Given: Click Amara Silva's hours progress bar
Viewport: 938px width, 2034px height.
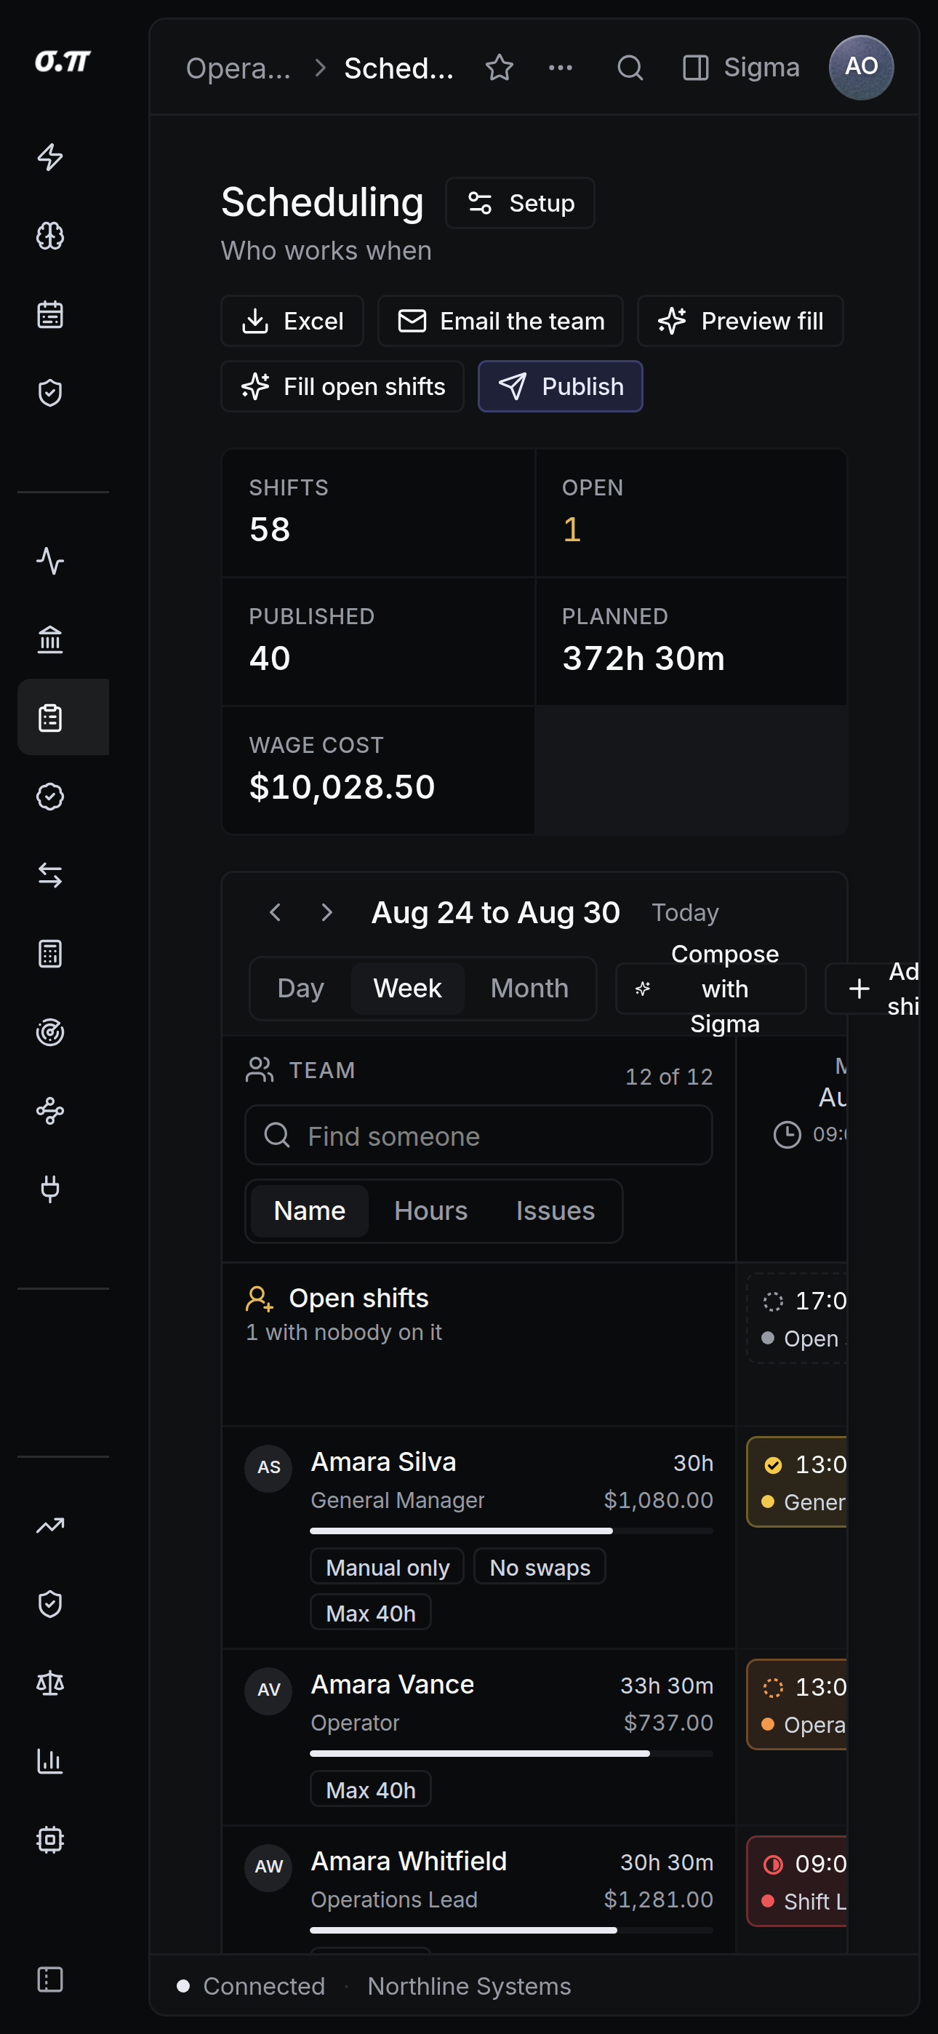Looking at the screenshot, I should click(x=512, y=1531).
